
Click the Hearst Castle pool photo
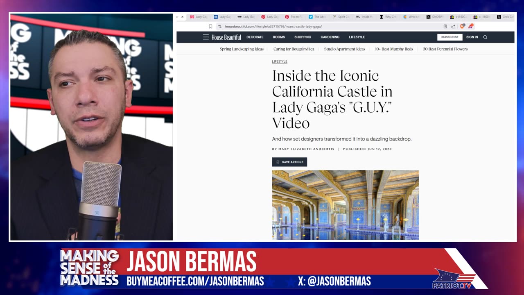tap(345, 205)
